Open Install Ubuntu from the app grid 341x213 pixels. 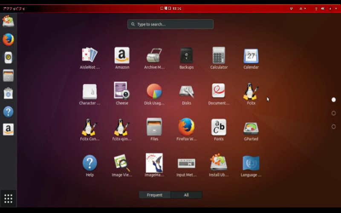pyautogui.click(x=219, y=166)
